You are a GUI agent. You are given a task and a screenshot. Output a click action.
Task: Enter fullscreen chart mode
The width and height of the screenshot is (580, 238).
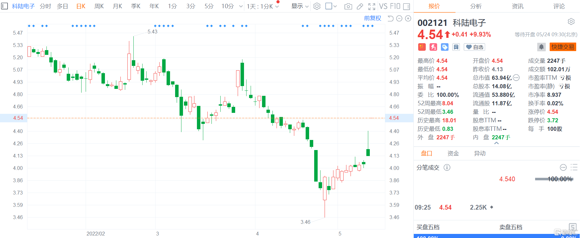(x=372, y=6)
